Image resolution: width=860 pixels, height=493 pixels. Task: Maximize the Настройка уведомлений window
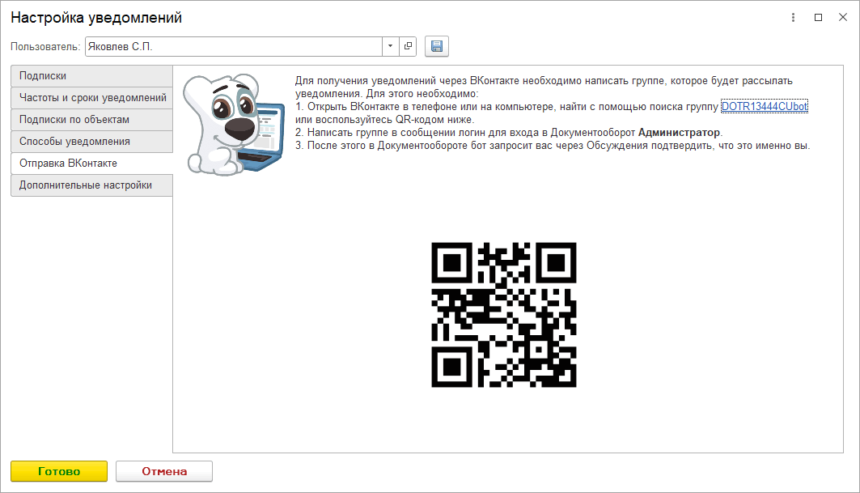click(x=818, y=18)
